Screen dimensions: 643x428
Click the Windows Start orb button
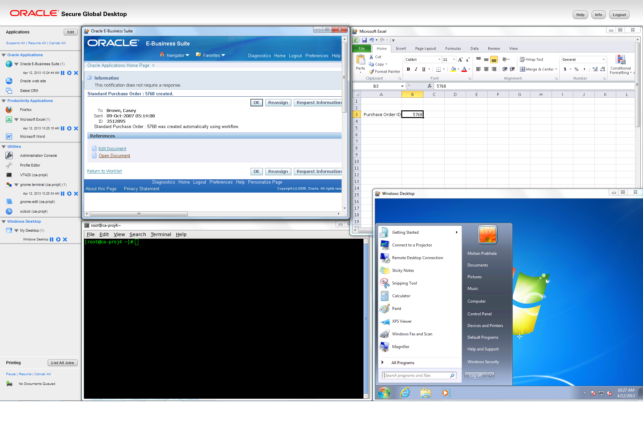384,393
